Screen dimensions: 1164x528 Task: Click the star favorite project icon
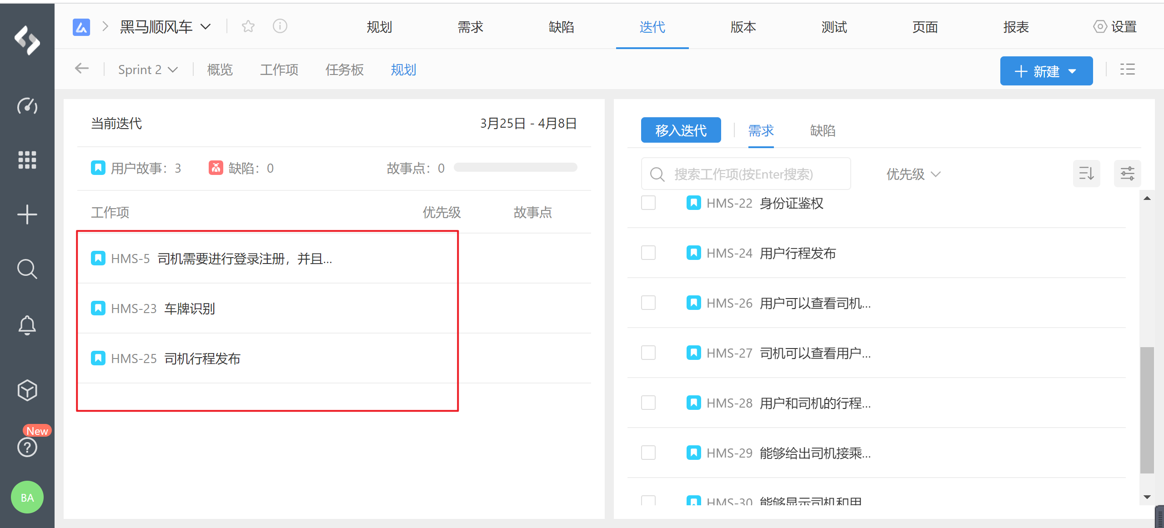tap(248, 26)
